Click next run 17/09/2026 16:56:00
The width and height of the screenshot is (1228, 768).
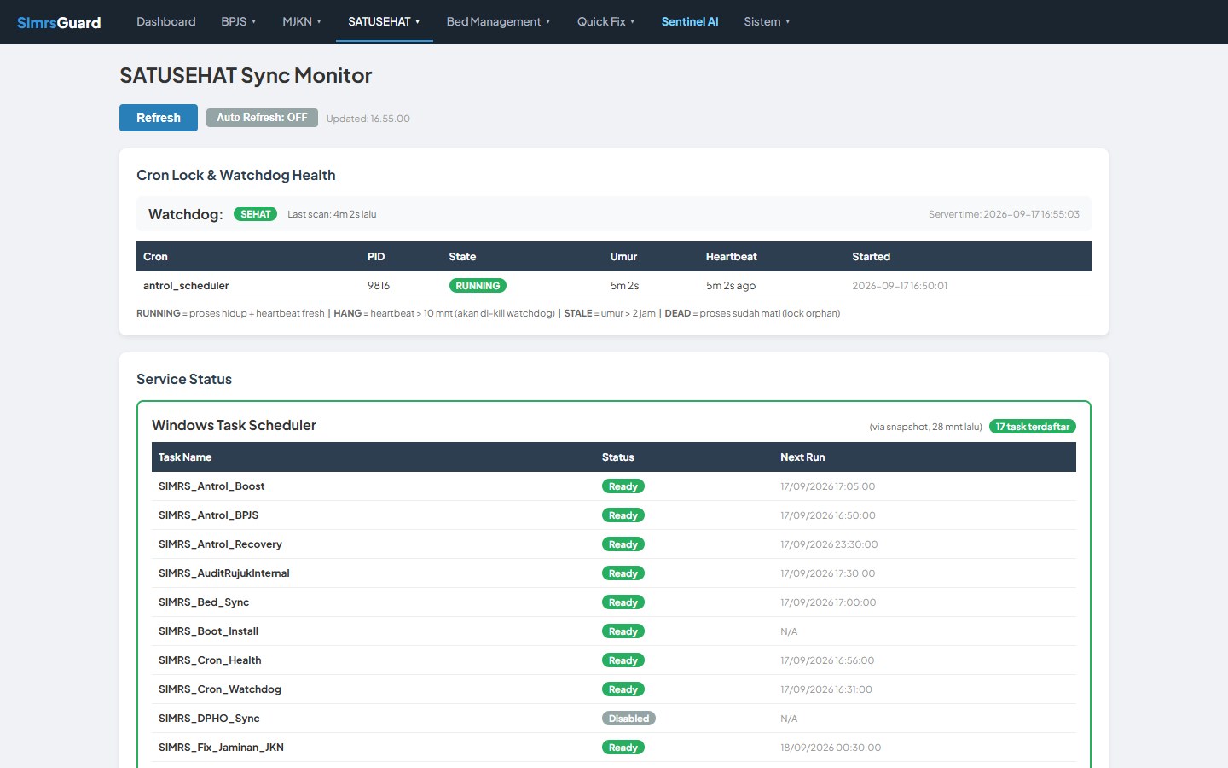point(827,660)
